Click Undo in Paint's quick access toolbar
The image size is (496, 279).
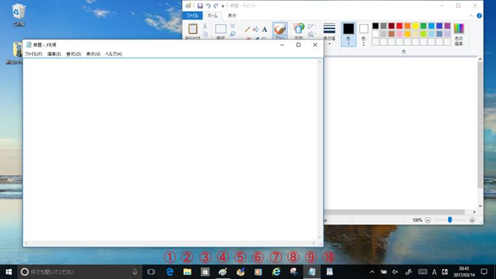coord(208,6)
